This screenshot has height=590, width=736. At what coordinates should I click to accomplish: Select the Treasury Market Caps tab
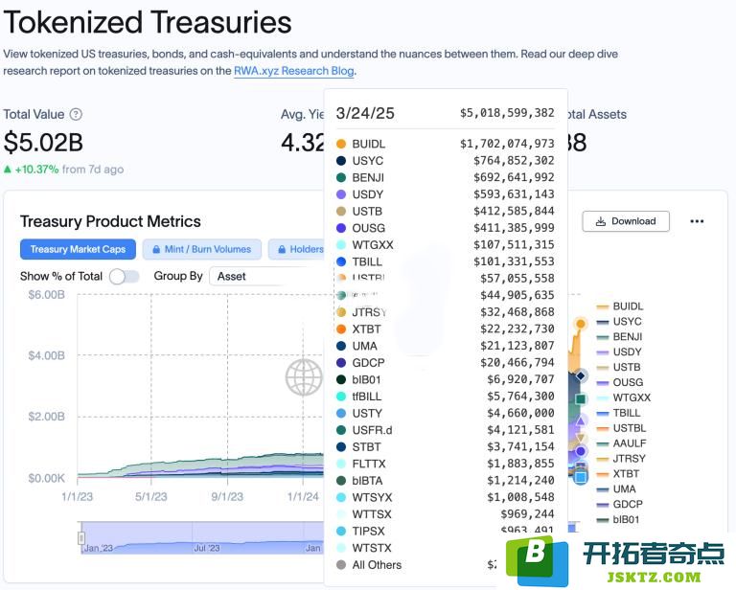(x=78, y=249)
